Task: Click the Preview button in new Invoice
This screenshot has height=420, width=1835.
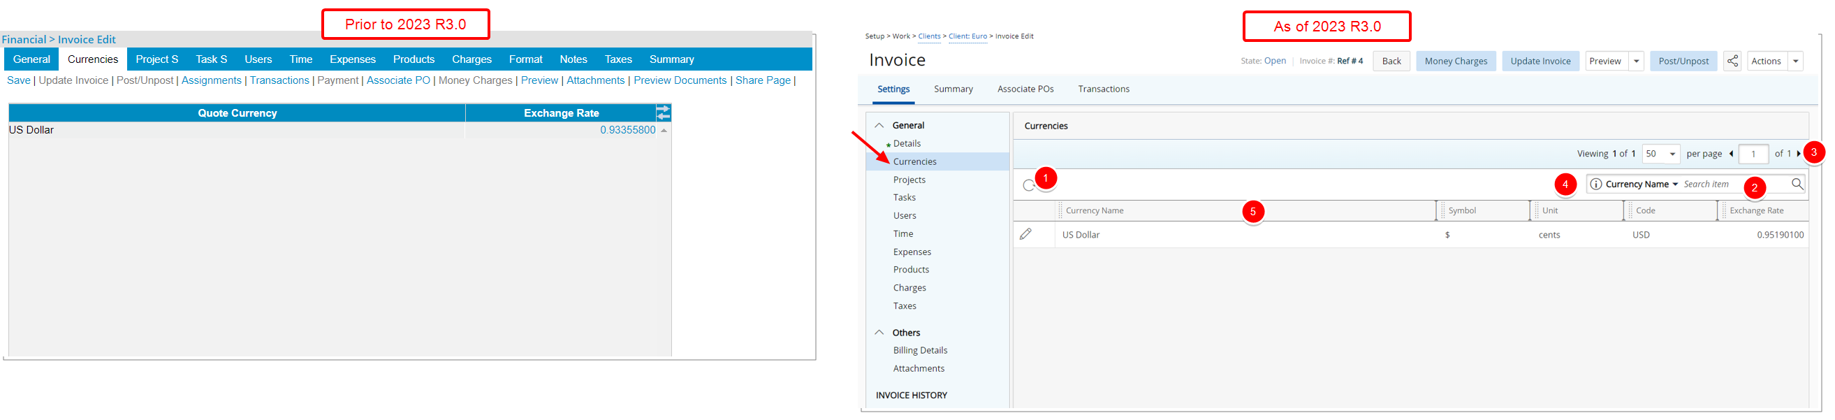Action: (x=1606, y=61)
